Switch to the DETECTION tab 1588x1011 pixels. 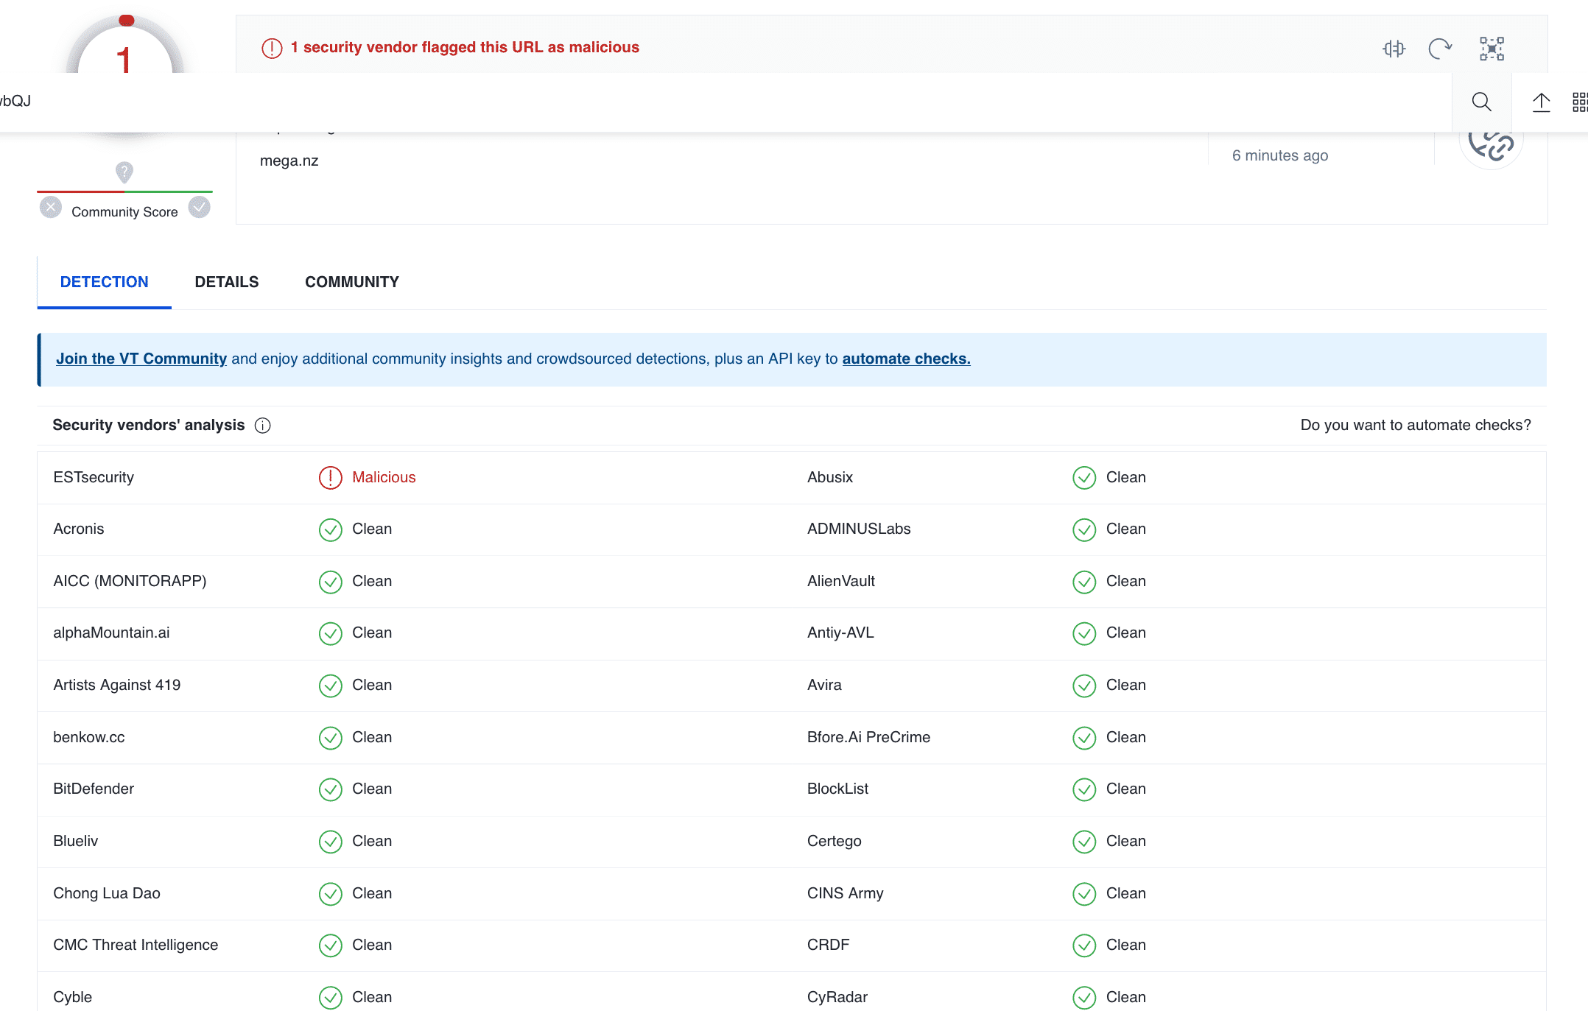[x=104, y=282]
